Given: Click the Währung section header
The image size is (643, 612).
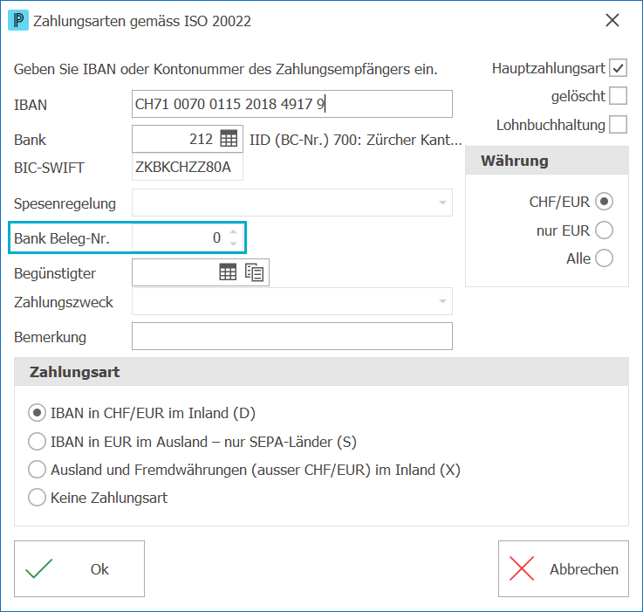Looking at the screenshot, I should (x=547, y=161).
